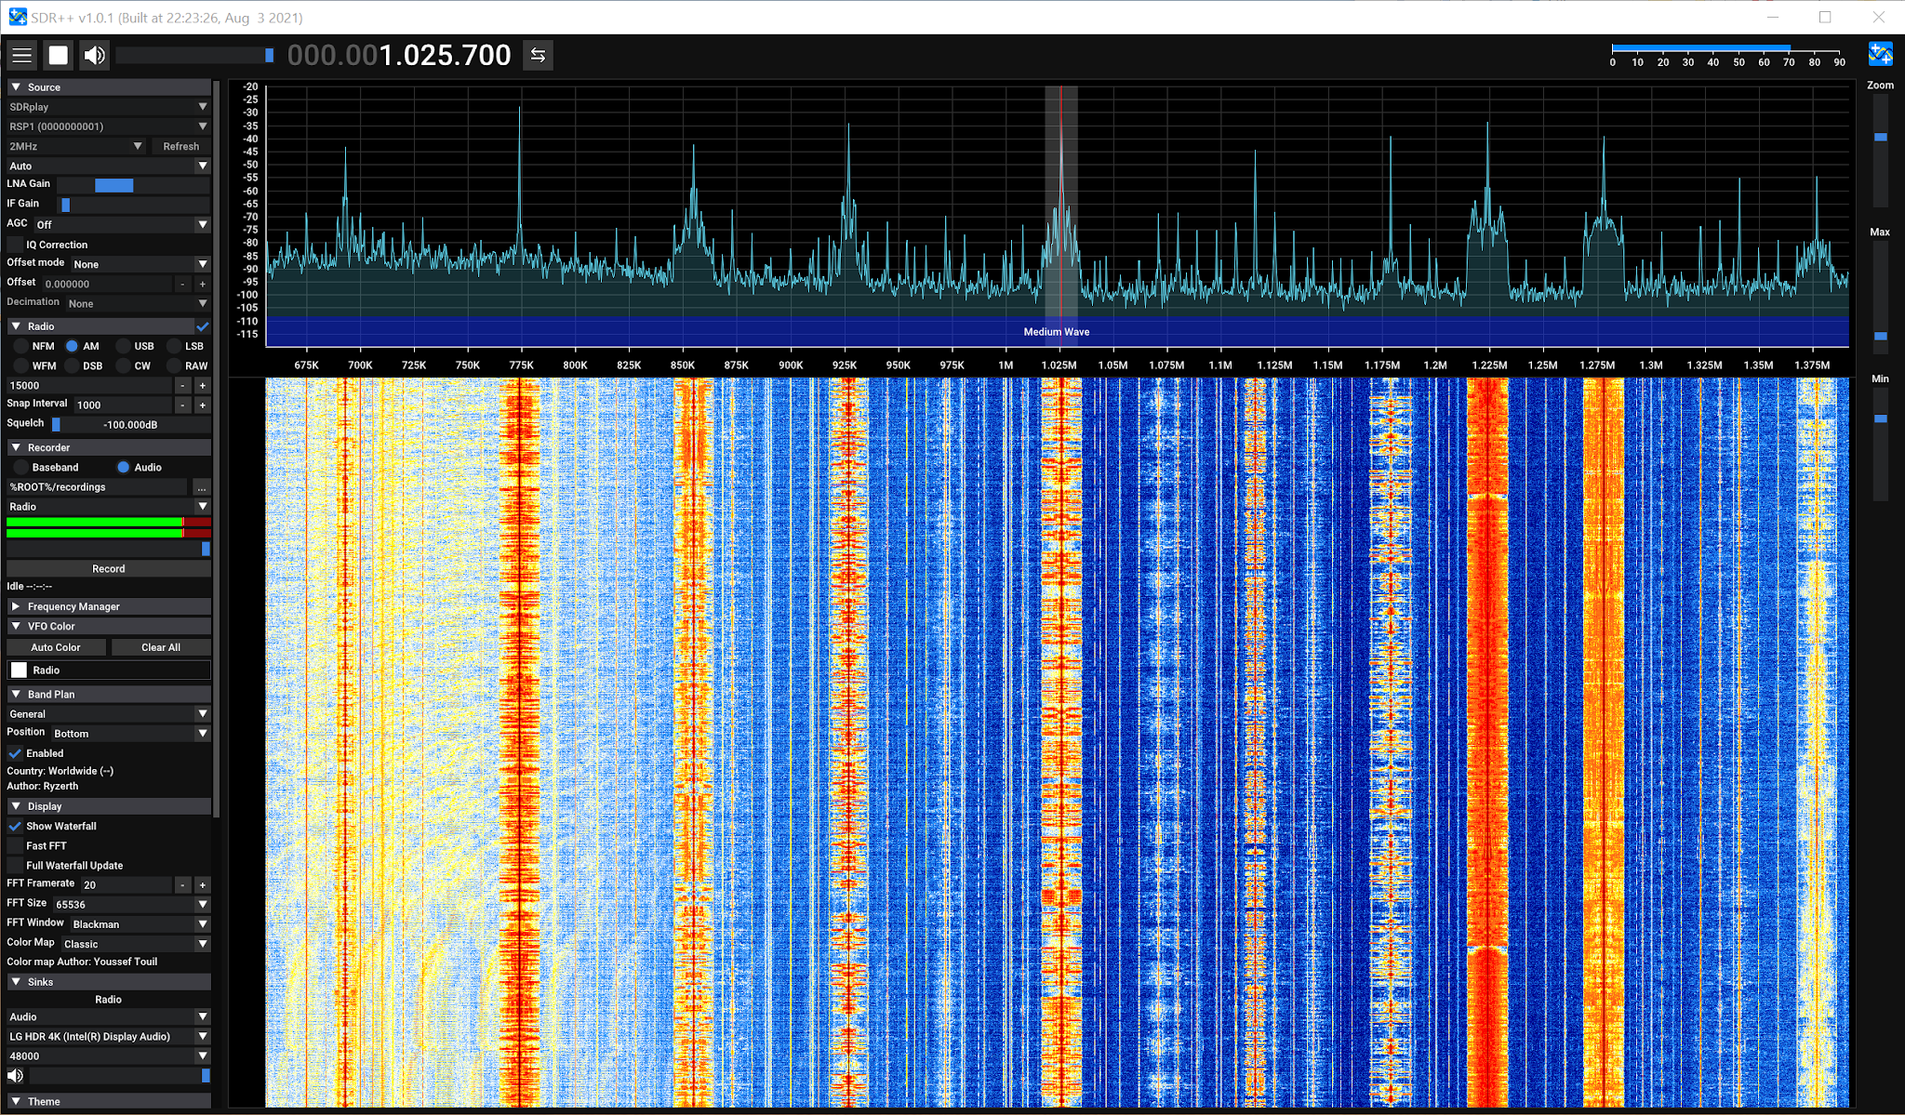Clear all VFO colors with Clear All

[x=160, y=646]
